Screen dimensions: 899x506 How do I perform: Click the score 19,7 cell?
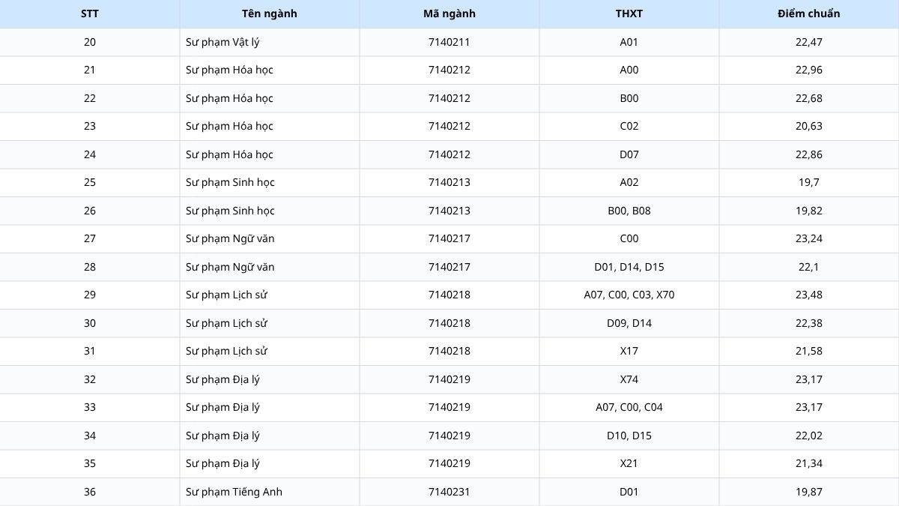(809, 182)
